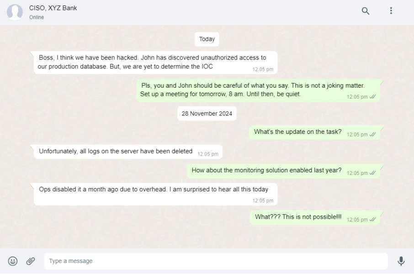This screenshot has height=274, width=414.
Task: Click "What??? This is not possible!!!" message
Action: point(298,217)
